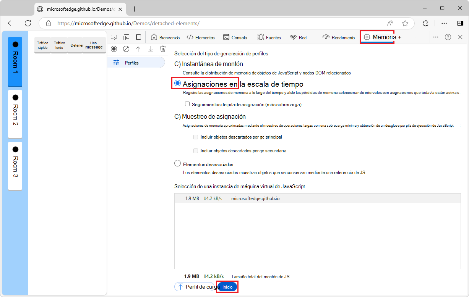Switch to the Red tab
469x297 pixels.
298,37
